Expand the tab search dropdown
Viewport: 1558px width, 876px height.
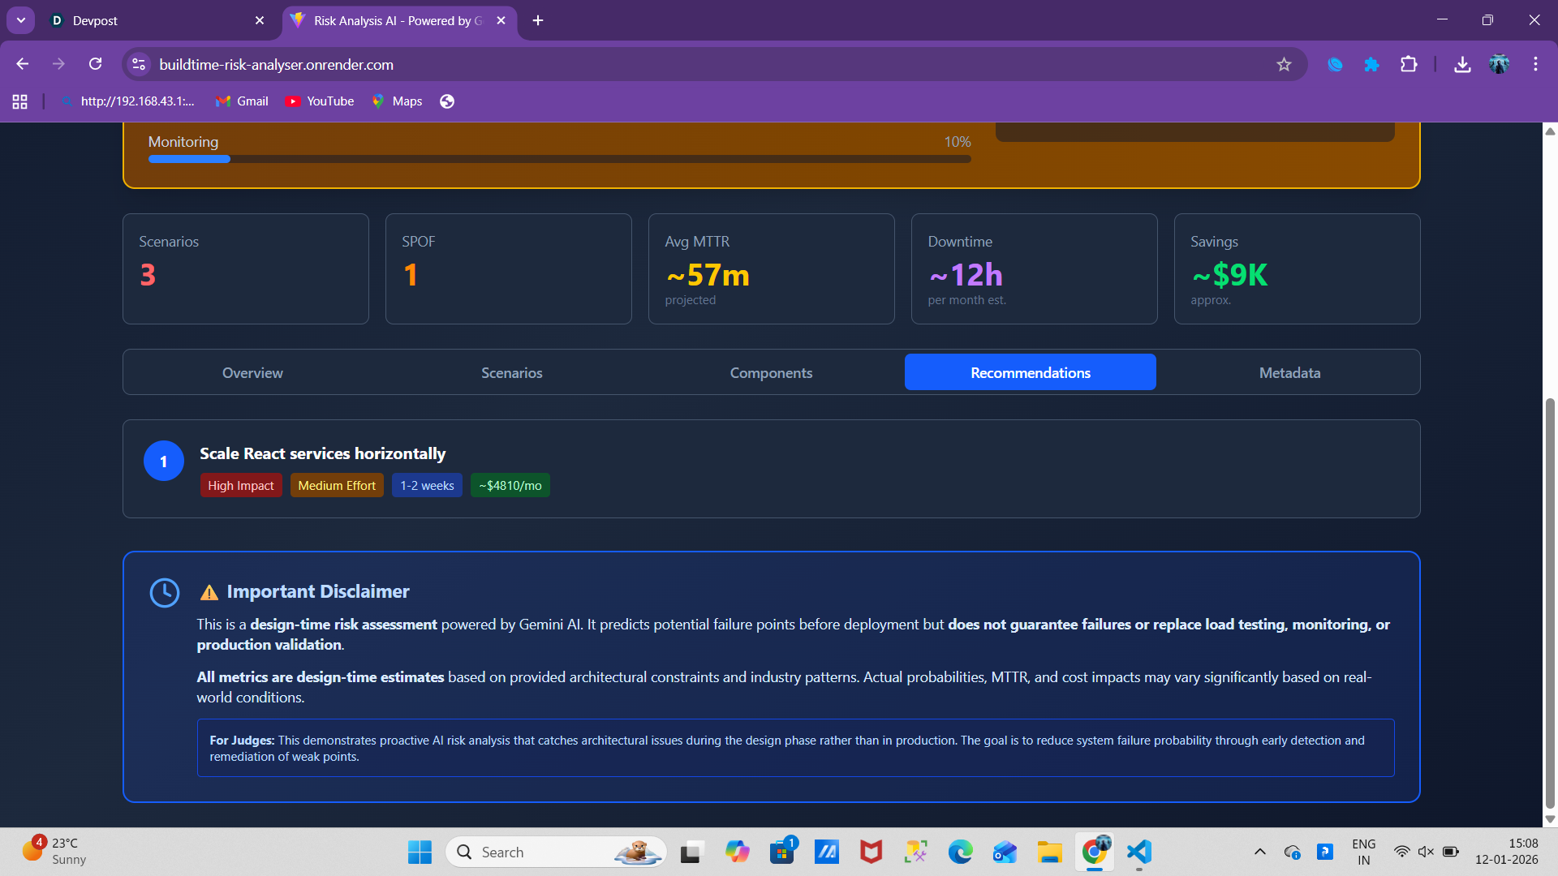[21, 20]
